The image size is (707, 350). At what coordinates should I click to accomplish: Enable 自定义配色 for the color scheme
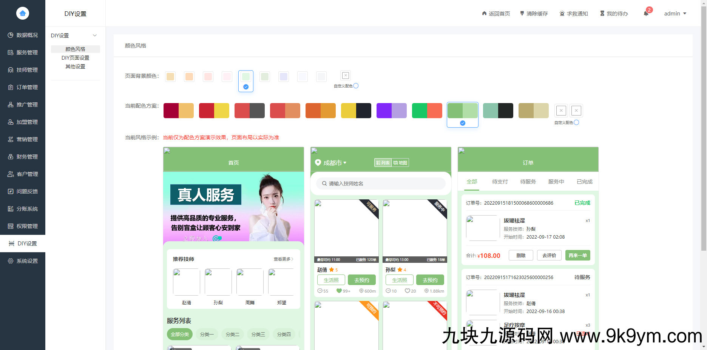576,122
